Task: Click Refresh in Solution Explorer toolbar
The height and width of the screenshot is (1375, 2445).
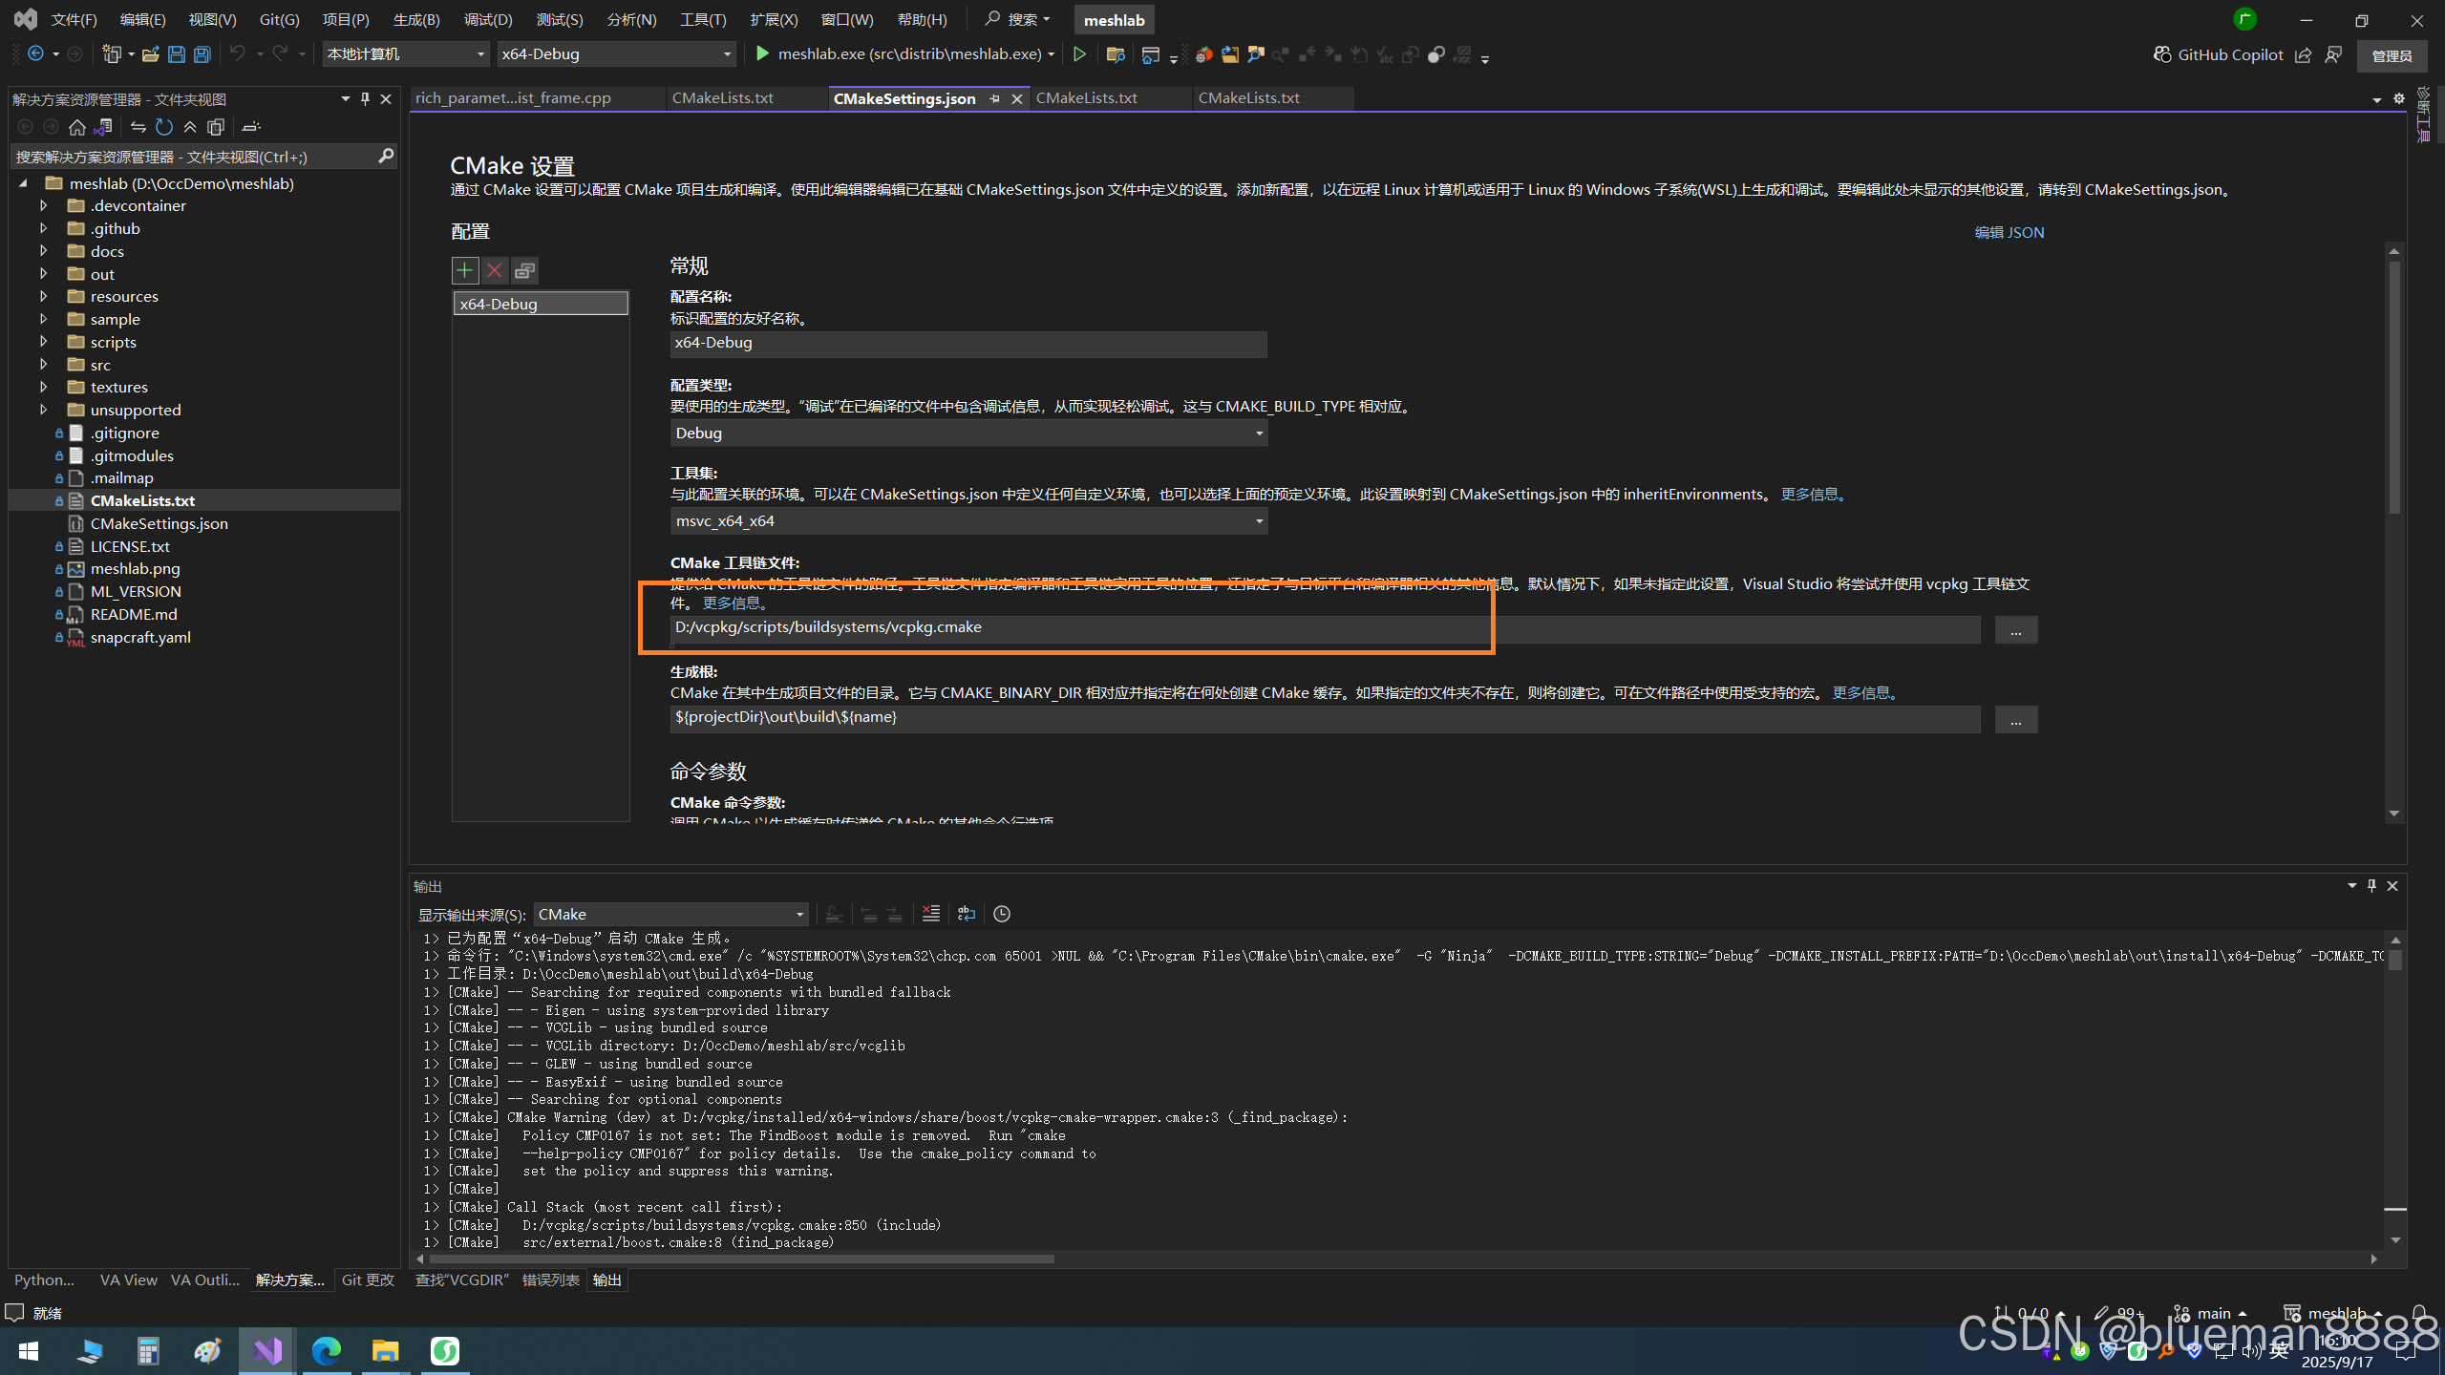Action: coord(164,127)
